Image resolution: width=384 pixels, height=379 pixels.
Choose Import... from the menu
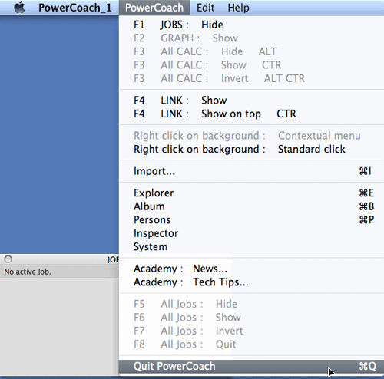251,171
